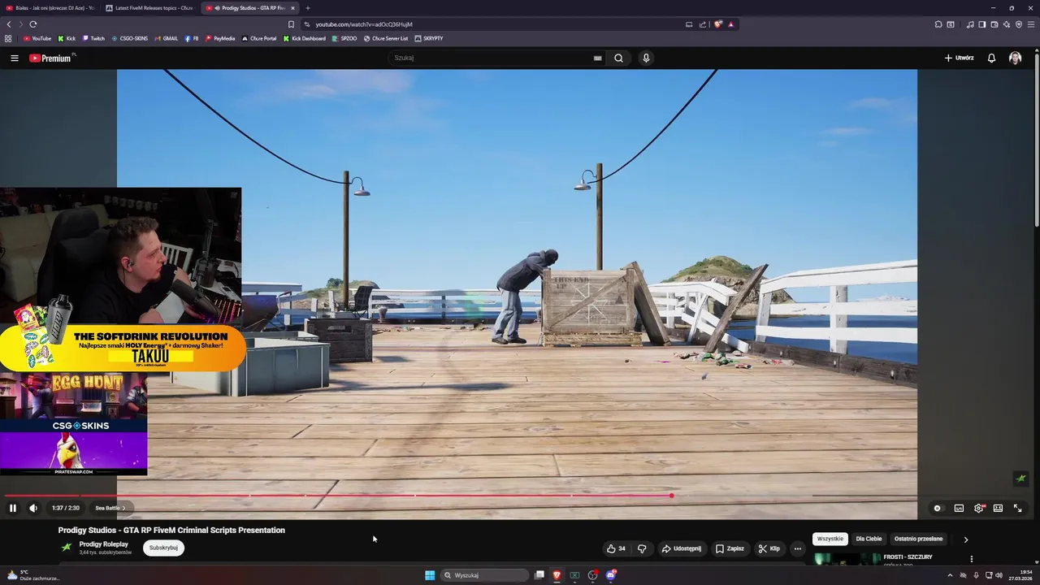Bookmark this page with the bookmark icon
The height and width of the screenshot is (585, 1040).
point(291,24)
